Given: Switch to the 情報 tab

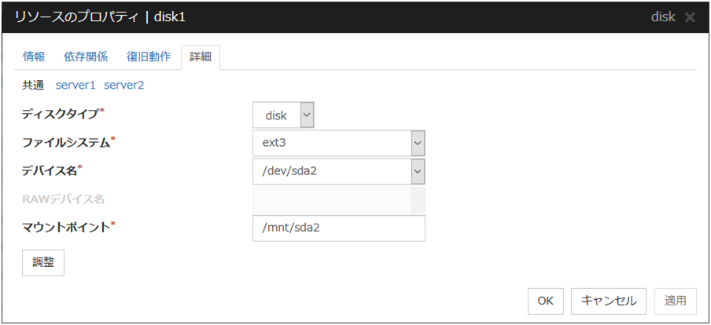Looking at the screenshot, I should (x=34, y=57).
